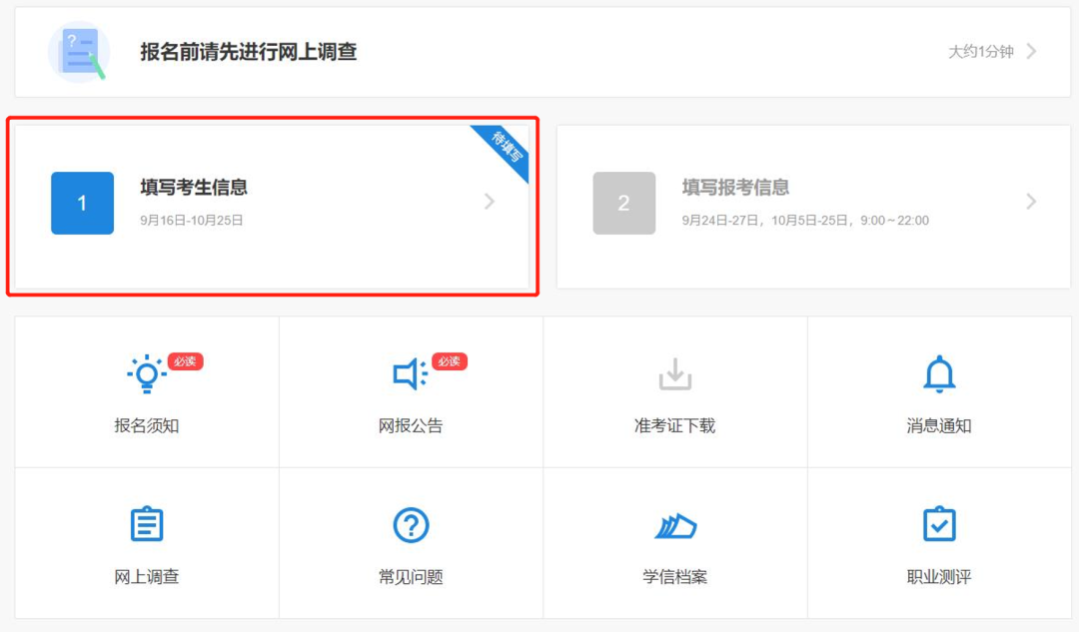1079x632 pixels.
Task: Click the 准考证下载 download icon
Action: [674, 371]
